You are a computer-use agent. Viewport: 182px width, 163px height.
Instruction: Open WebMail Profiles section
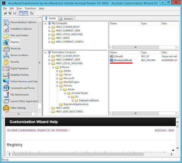pyautogui.click(x=20, y=75)
